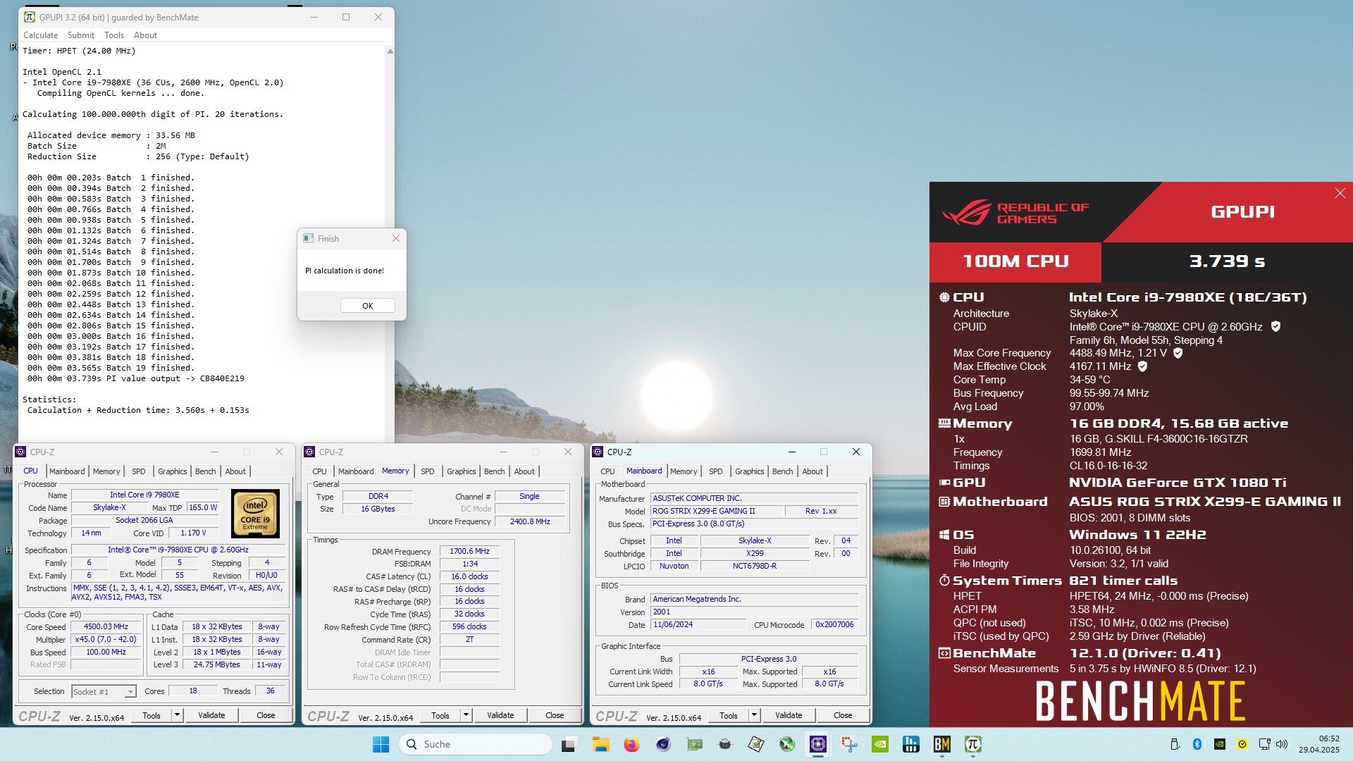The width and height of the screenshot is (1353, 761).
Task: Click Validate in the CPU-Z CPU window
Action: [211, 715]
